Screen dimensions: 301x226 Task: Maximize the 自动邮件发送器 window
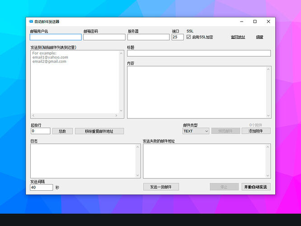(255, 21)
